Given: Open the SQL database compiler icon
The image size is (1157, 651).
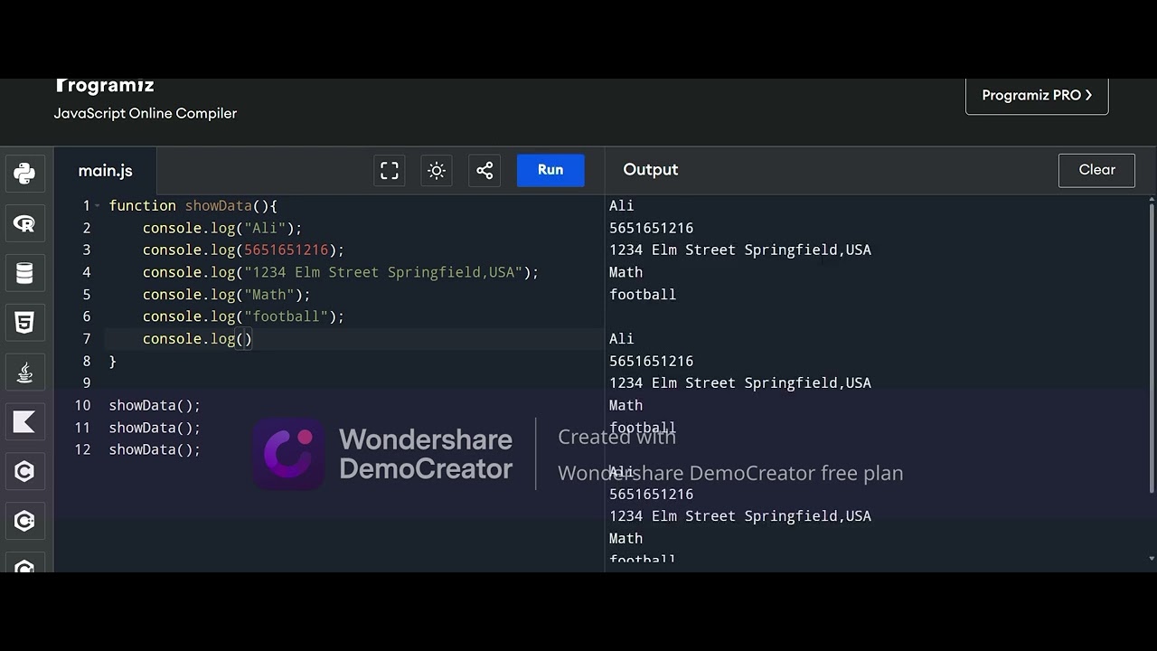Looking at the screenshot, I should pyautogui.click(x=24, y=273).
